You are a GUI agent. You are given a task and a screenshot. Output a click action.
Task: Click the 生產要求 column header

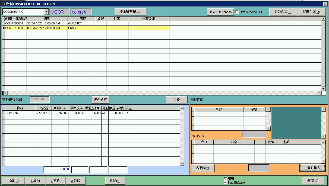tap(149, 19)
